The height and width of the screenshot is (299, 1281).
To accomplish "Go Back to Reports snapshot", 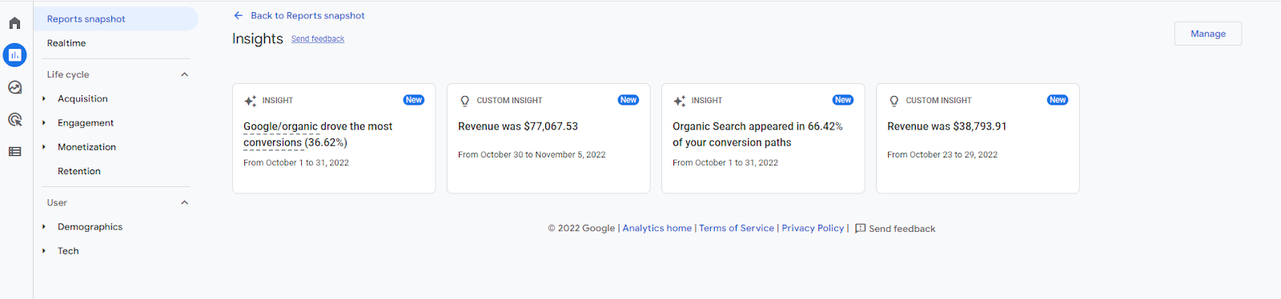I will click(307, 15).
